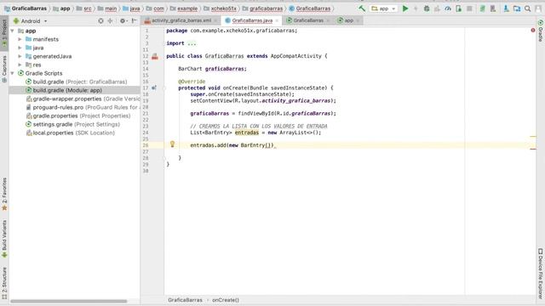
Task: Expand the folded import statement
Action: click(x=192, y=43)
